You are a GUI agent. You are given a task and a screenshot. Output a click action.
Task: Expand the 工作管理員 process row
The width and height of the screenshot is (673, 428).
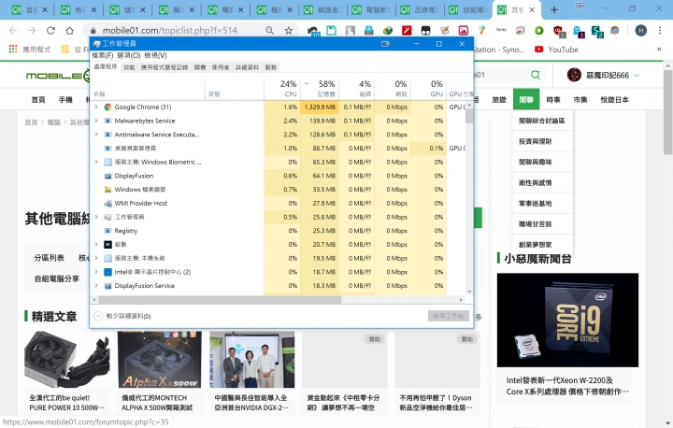tap(96, 217)
